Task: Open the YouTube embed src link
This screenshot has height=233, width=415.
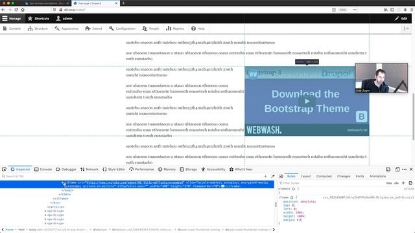Action: coord(135,183)
